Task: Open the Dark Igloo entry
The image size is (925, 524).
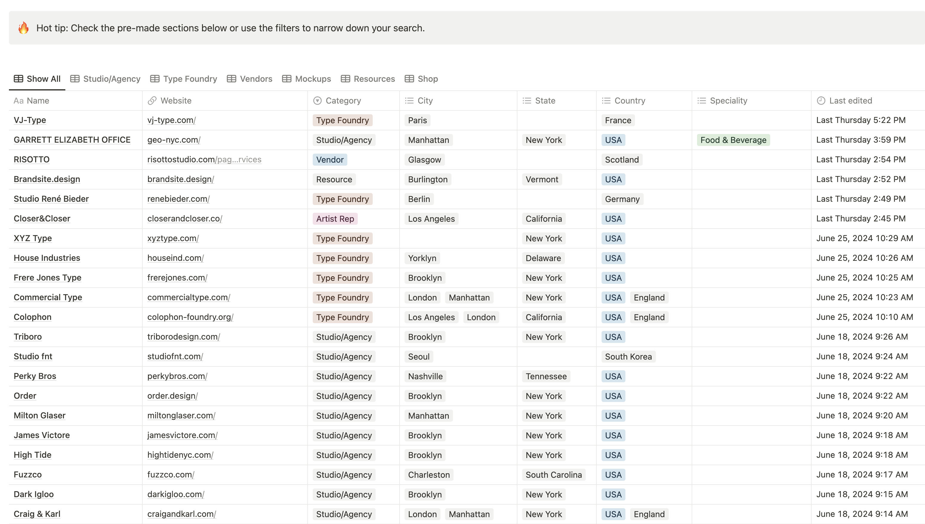Action: (x=34, y=494)
